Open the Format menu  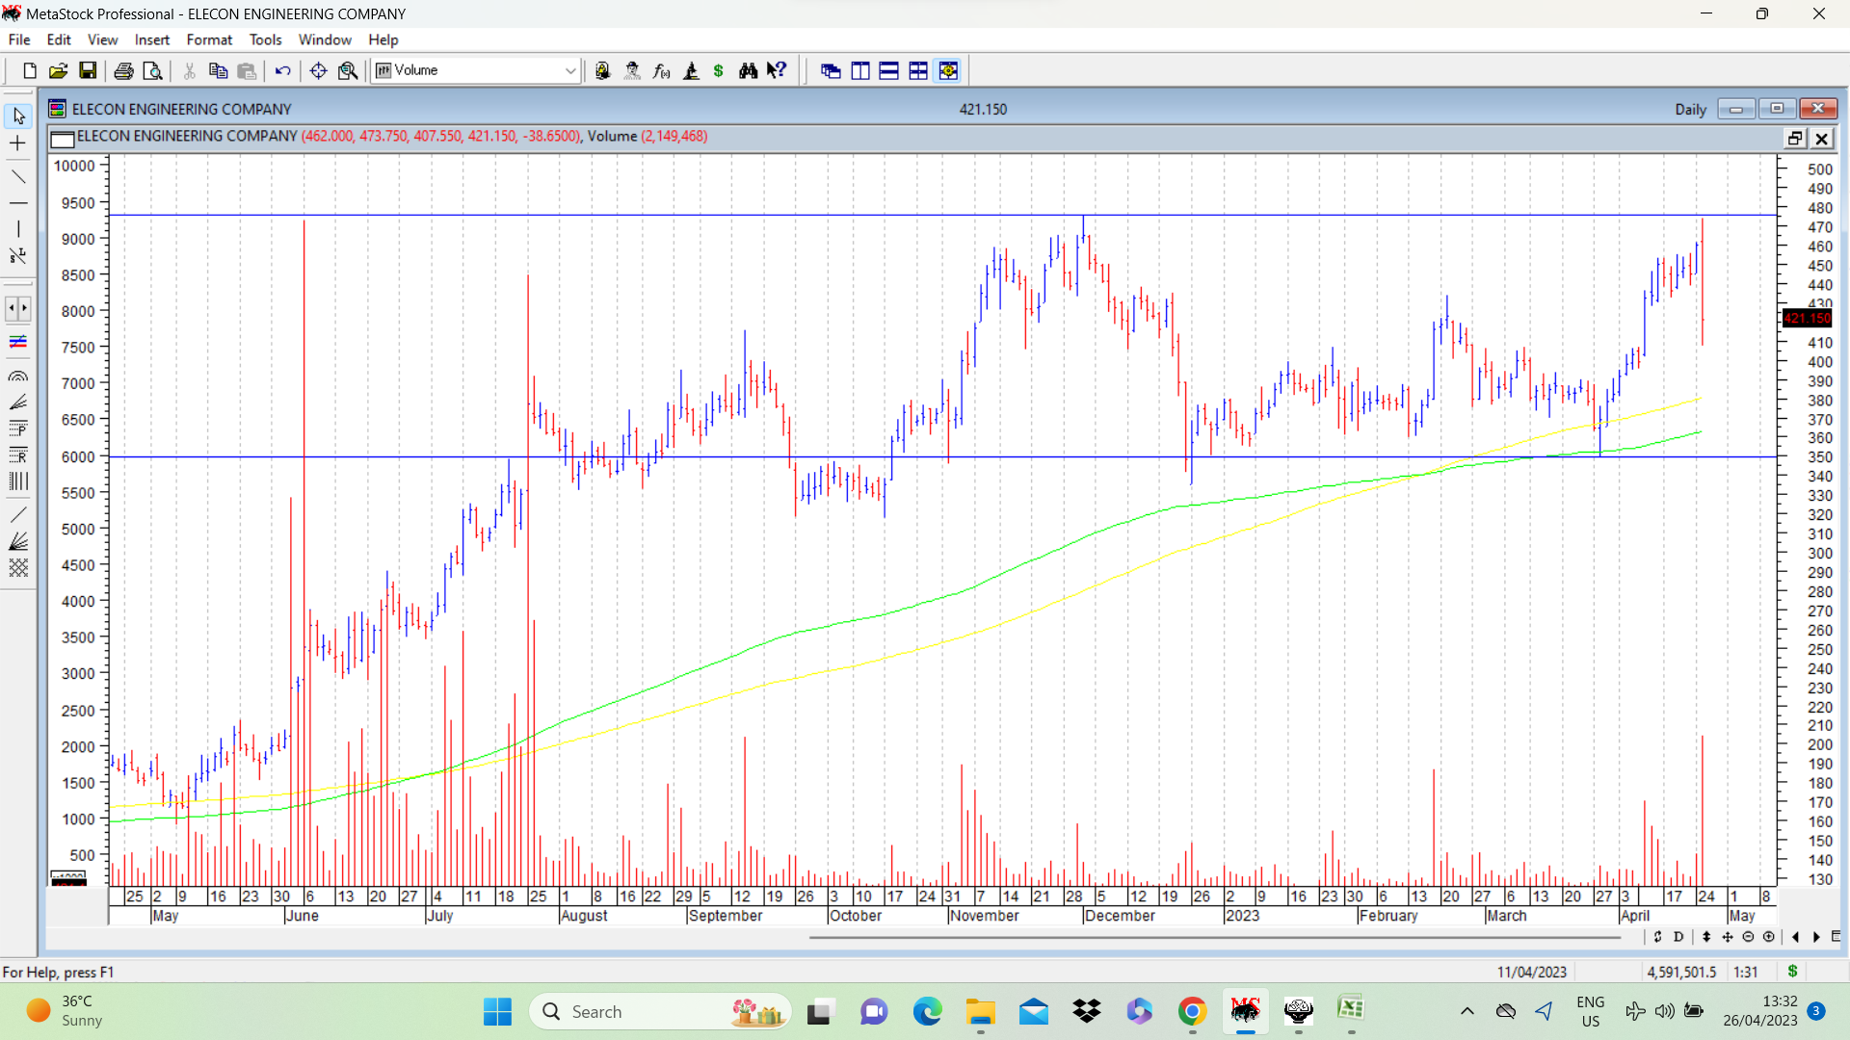point(209,39)
